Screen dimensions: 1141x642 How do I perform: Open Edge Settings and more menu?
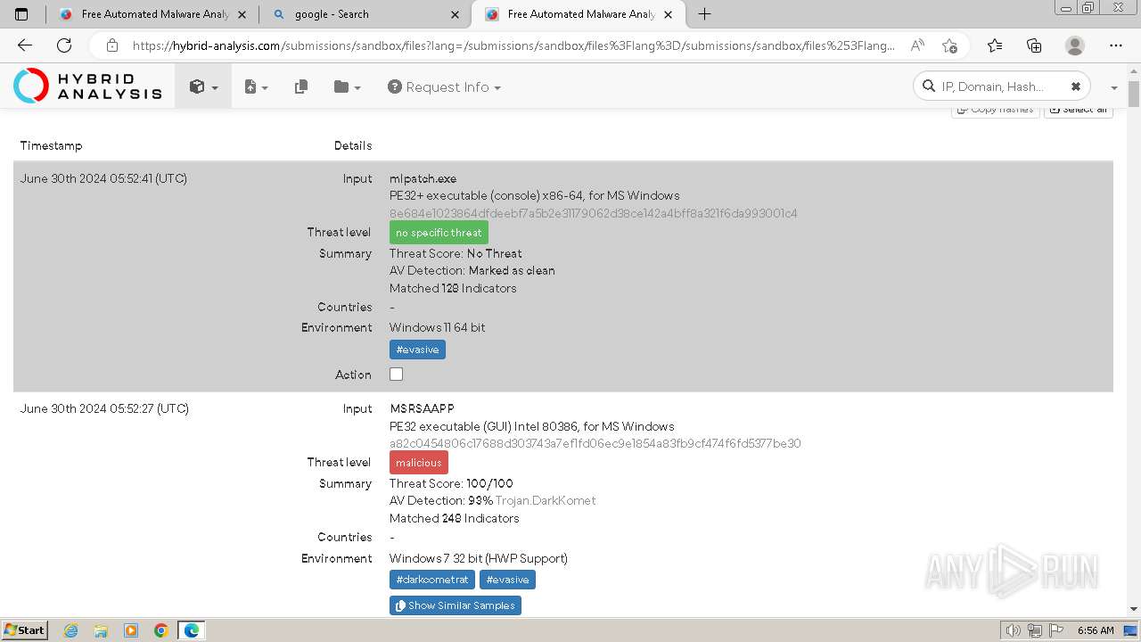click(1116, 45)
